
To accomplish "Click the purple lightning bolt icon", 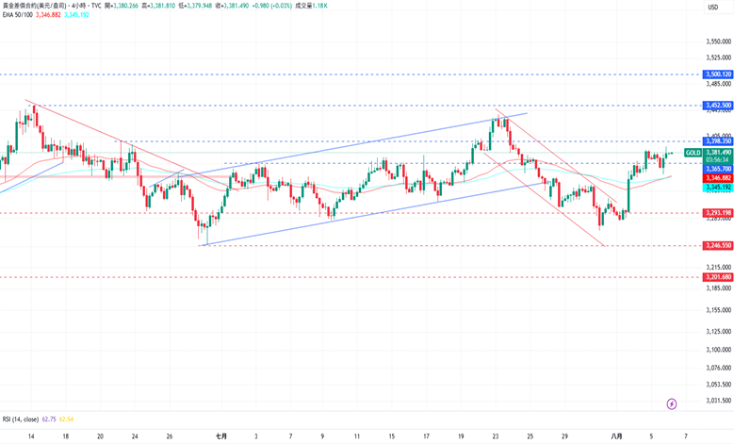I will tap(672, 403).
